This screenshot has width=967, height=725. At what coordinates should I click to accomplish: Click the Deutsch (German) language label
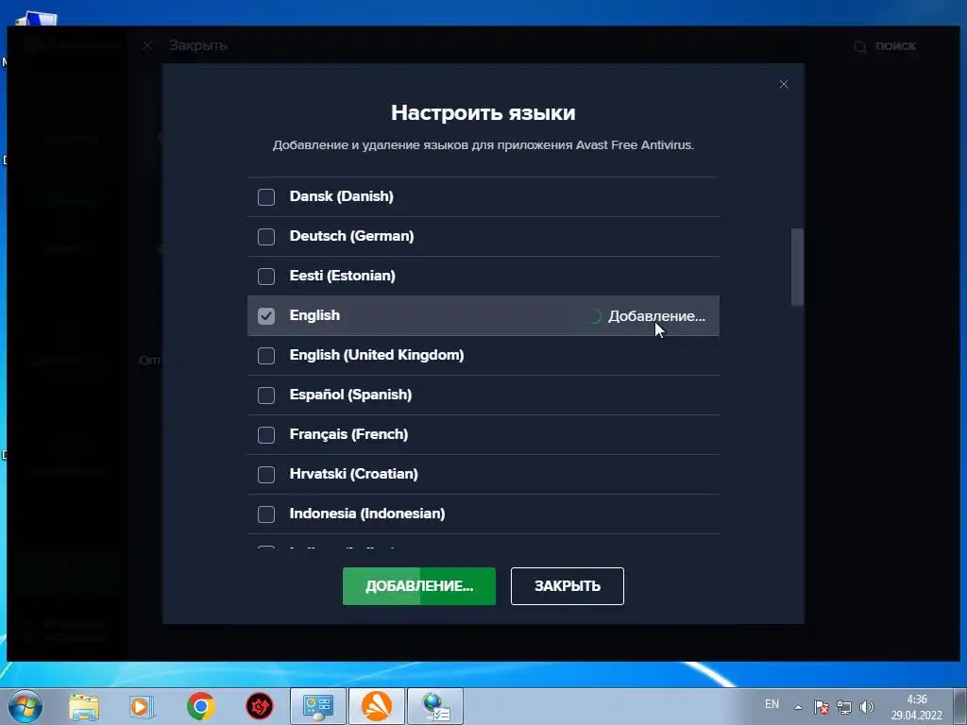(351, 235)
